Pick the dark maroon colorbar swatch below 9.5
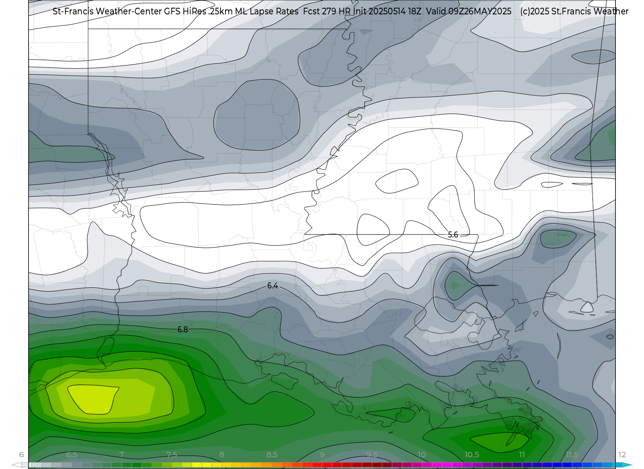 (x=377, y=465)
